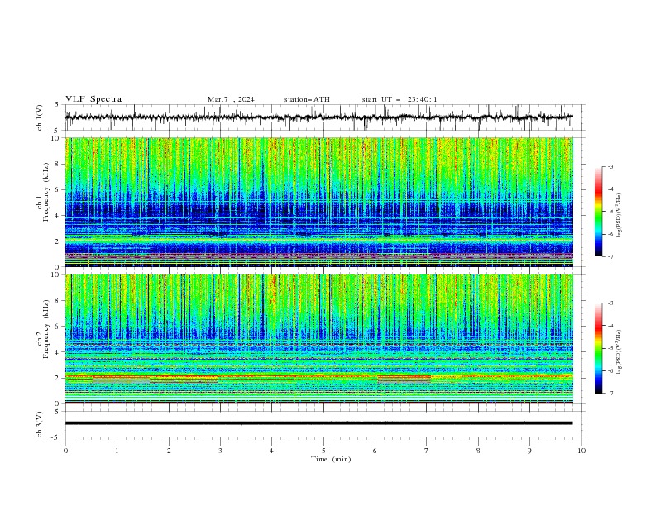Click the date 'Mar.7 , 2024'
The image size is (655, 506).
231,99
